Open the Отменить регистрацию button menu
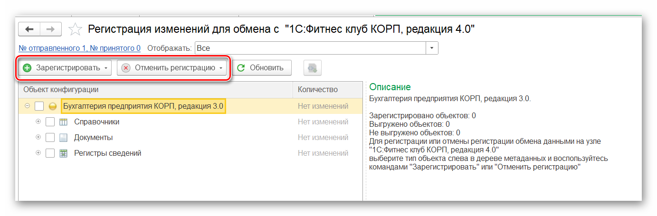The width and height of the screenshot is (657, 216). point(171,68)
